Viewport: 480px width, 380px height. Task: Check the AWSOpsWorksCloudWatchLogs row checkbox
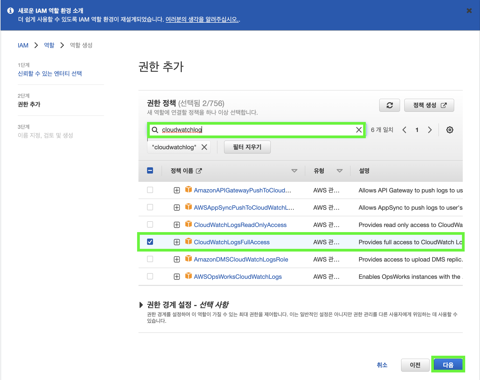(150, 276)
